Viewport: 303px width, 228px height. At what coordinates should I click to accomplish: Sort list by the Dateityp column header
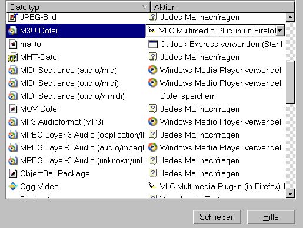(78, 7)
